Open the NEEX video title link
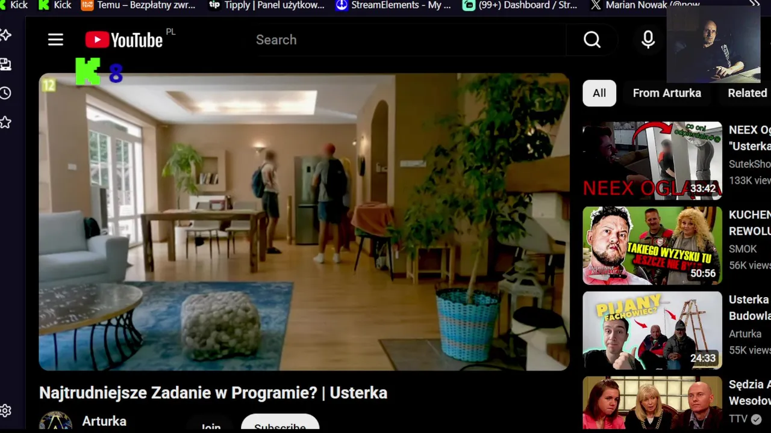 pos(750,138)
